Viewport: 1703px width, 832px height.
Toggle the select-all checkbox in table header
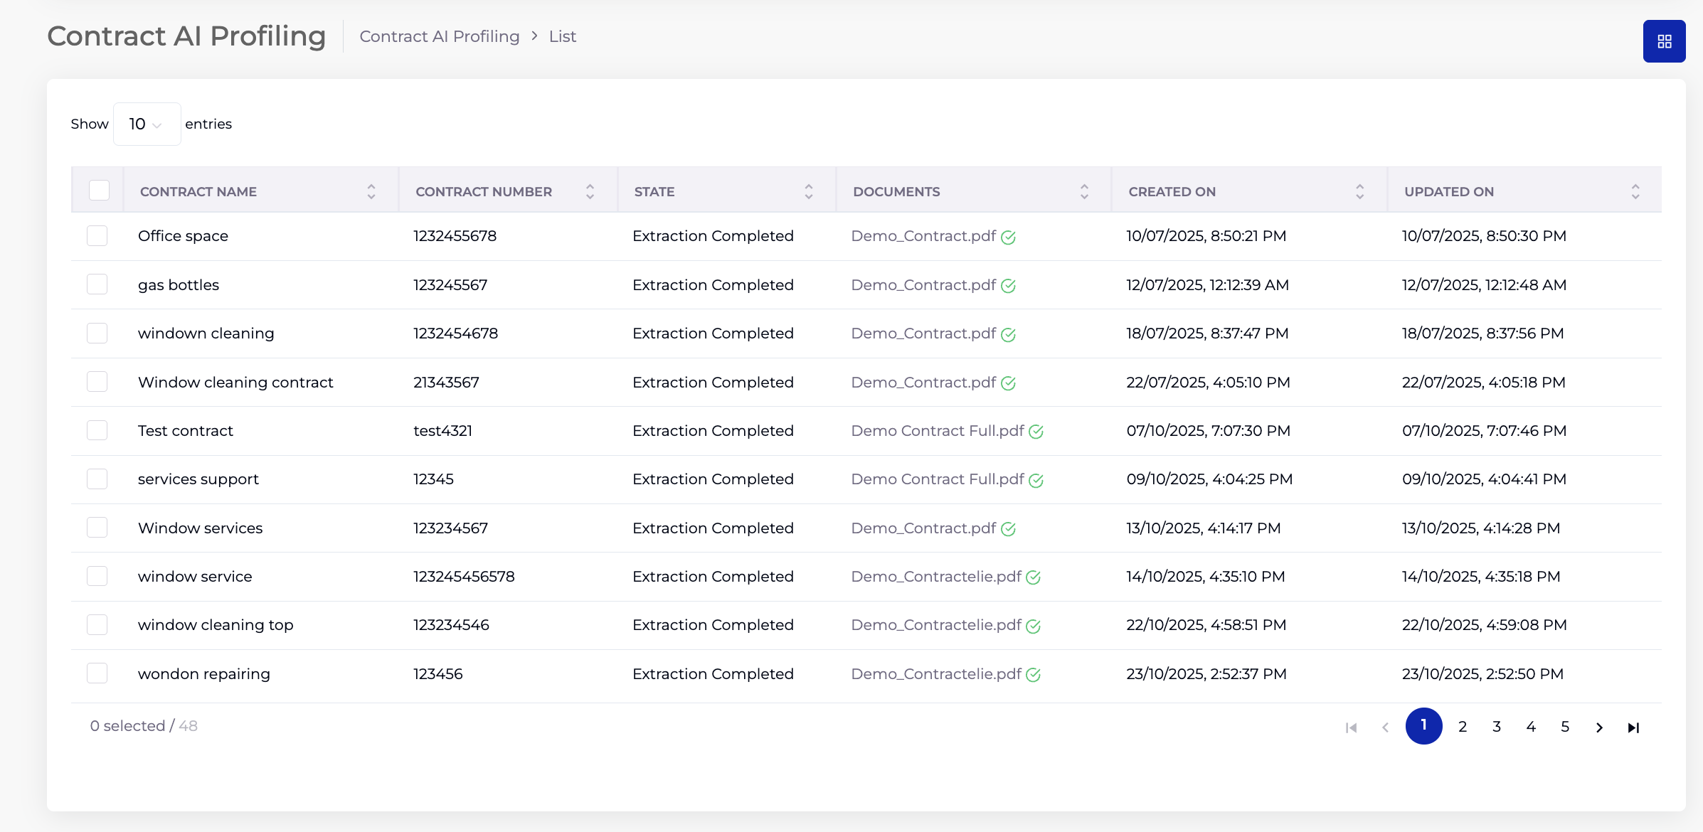click(99, 190)
